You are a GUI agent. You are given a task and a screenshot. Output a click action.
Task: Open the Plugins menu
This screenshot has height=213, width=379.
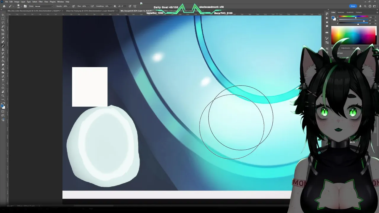(53, 2)
